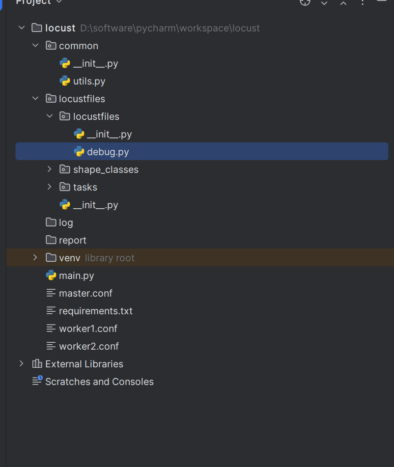Click the Python file icon of main.py
Image resolution: width=394 pixels, height=467 pixels.
51,275
